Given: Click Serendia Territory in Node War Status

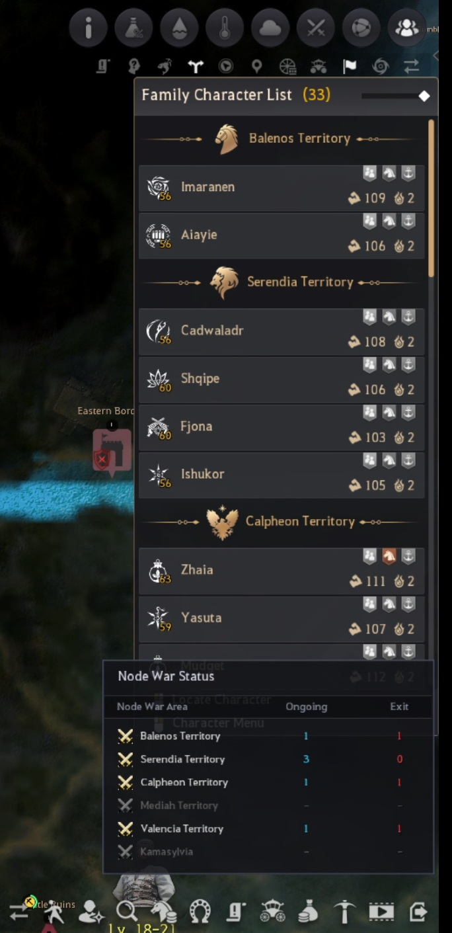Looking at the screenshot, I should pyautogui.click(x=182, y=759).
